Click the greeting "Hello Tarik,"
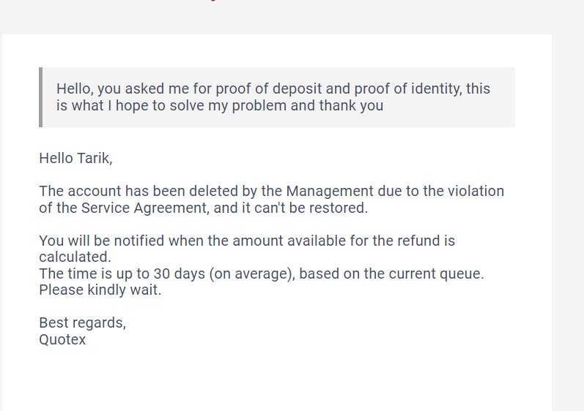584x411 pixels. tap(75, 158)
